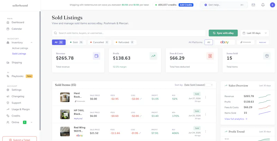Expand the Online status chevron
This screenshot has height=141, width=277.
[x=32, y=122]
